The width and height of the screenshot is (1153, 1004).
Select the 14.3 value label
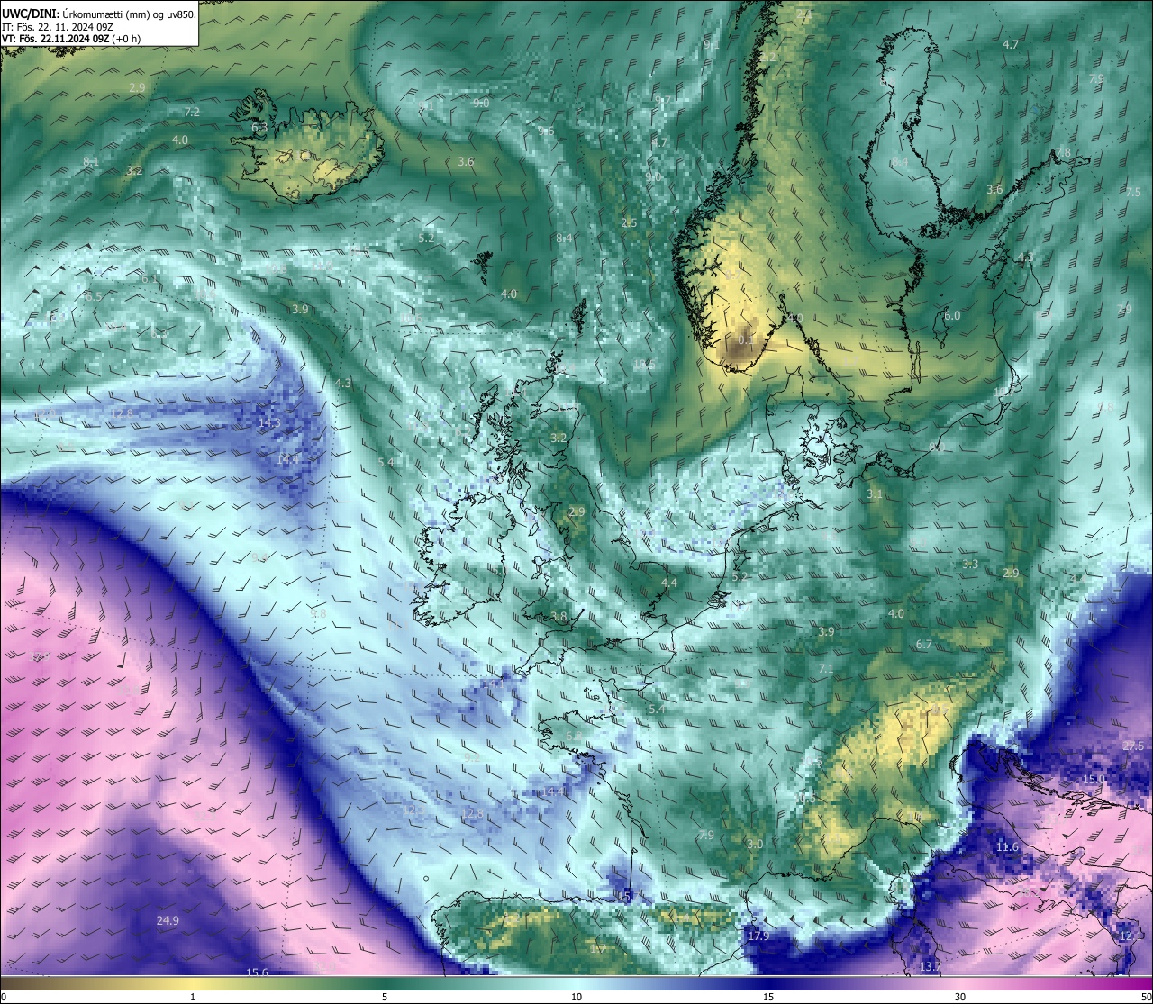click(269, 422)
